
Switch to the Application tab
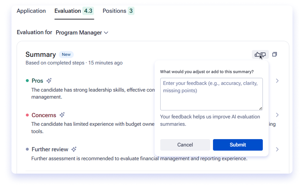click(x=31, y=11)
